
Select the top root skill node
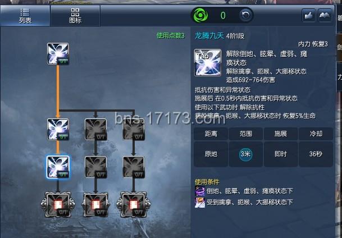pos(58,54)
